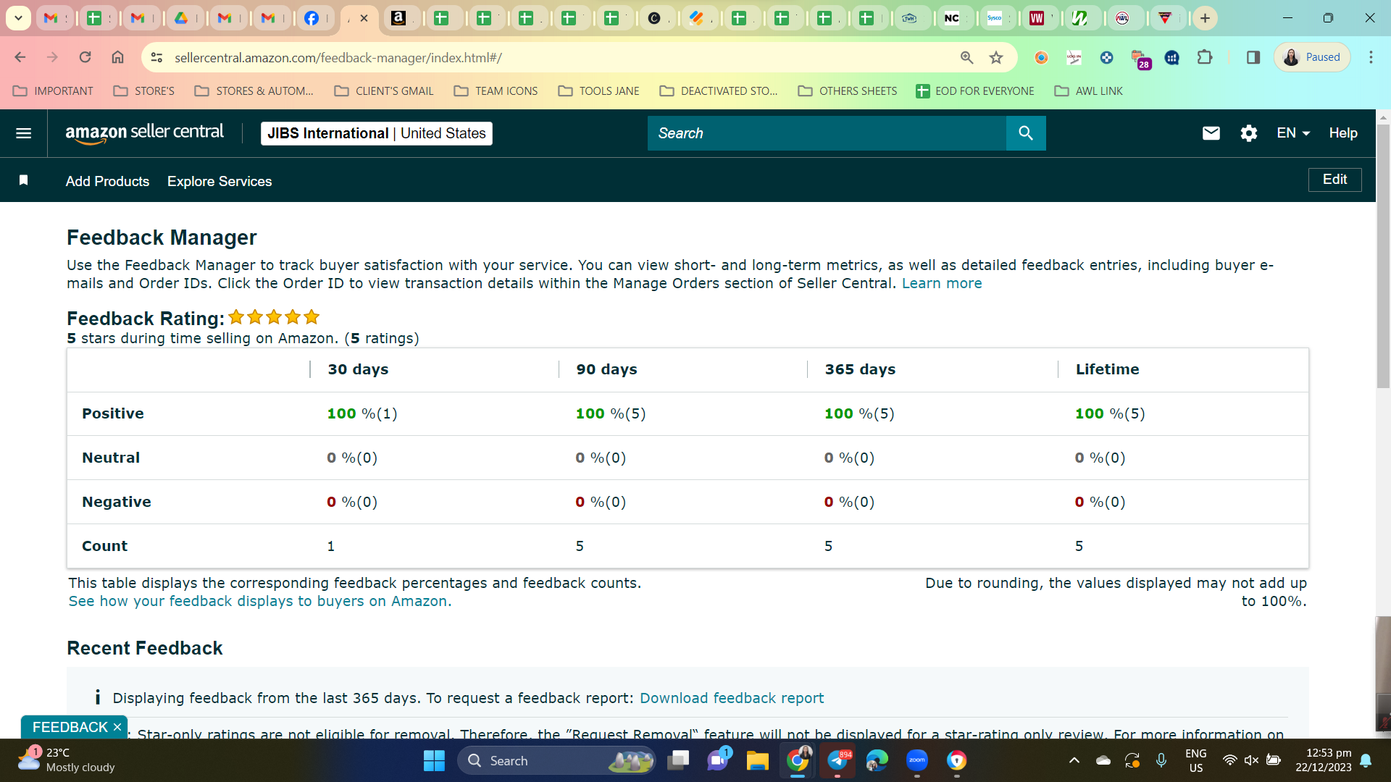Go to the browser home page
The image size is (1391, 782).
[117, 57]
